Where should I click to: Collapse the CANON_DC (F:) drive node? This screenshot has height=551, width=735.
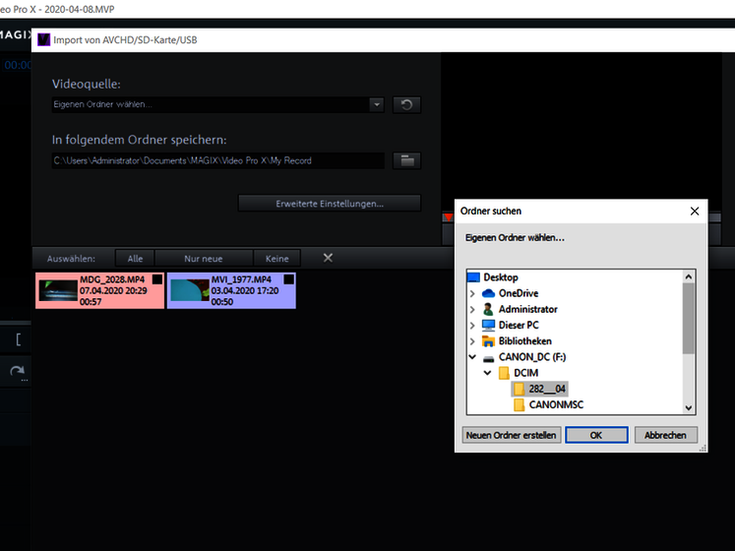[x=472, y=357]
